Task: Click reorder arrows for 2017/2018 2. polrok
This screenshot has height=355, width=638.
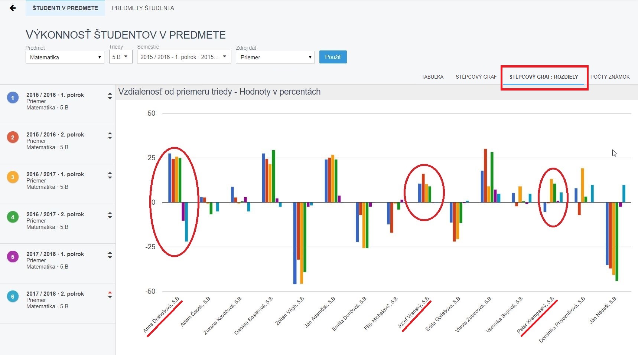Action: [110, 295]
